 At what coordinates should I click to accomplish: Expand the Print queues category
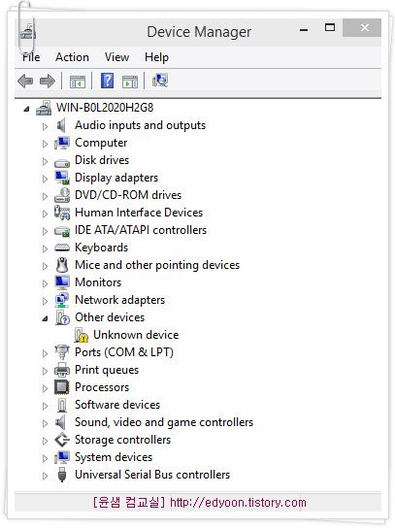point(45,371)
